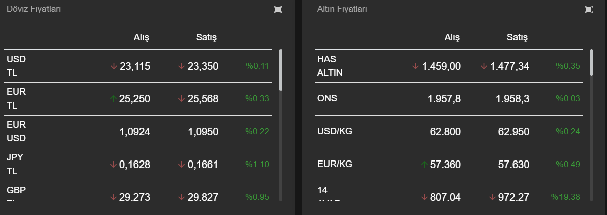Click the down arrow beside USD TL buy price

pos(114,66)
